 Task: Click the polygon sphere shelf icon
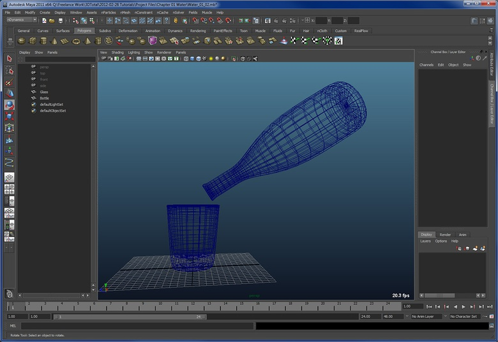tap(21, 41)
